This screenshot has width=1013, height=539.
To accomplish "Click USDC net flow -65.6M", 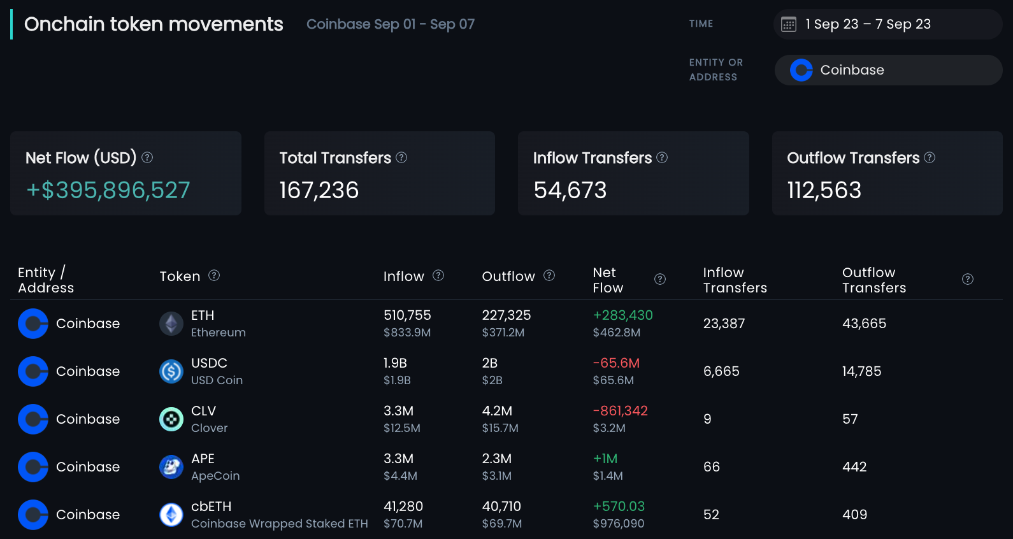I will click(x=616, y=363).
